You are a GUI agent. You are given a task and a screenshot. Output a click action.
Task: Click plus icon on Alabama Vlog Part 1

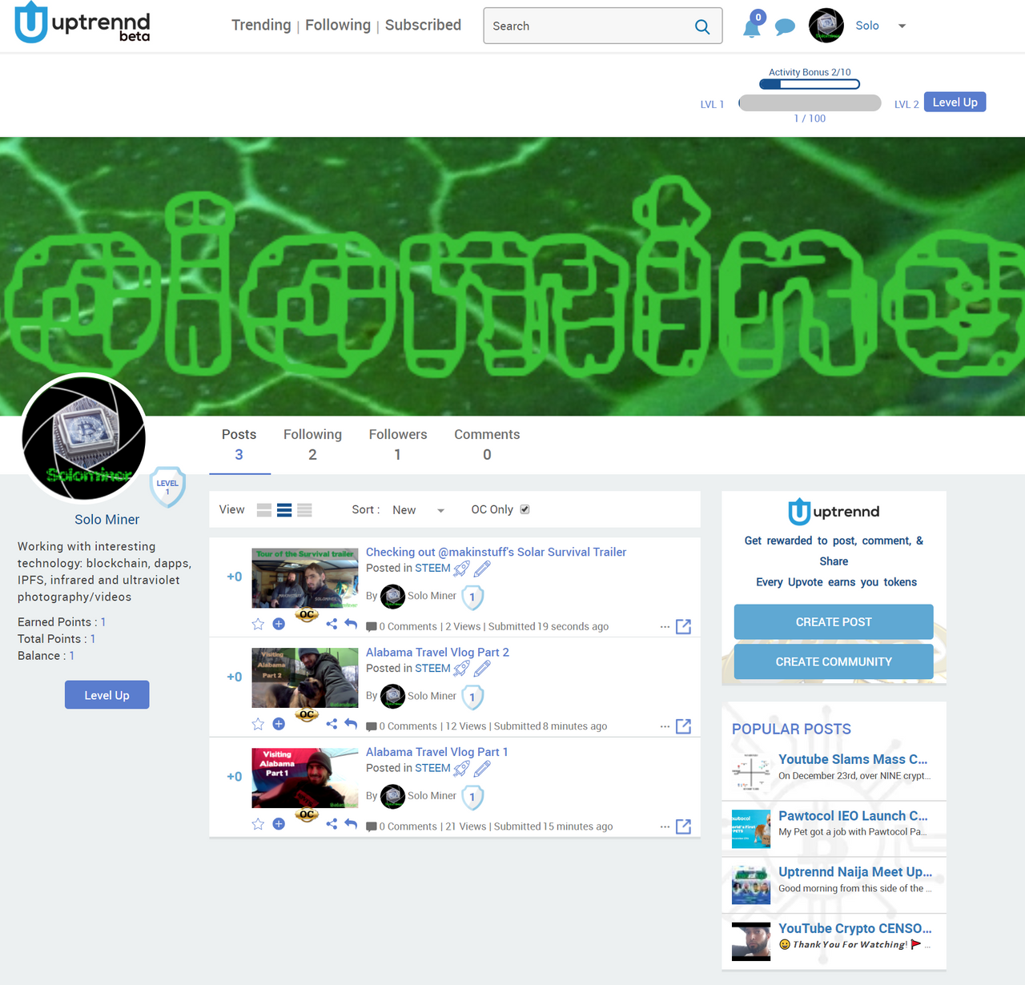[279, 824]
